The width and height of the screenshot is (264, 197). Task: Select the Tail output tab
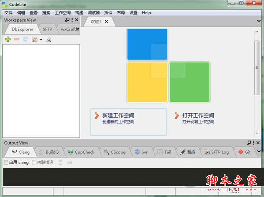164,152
